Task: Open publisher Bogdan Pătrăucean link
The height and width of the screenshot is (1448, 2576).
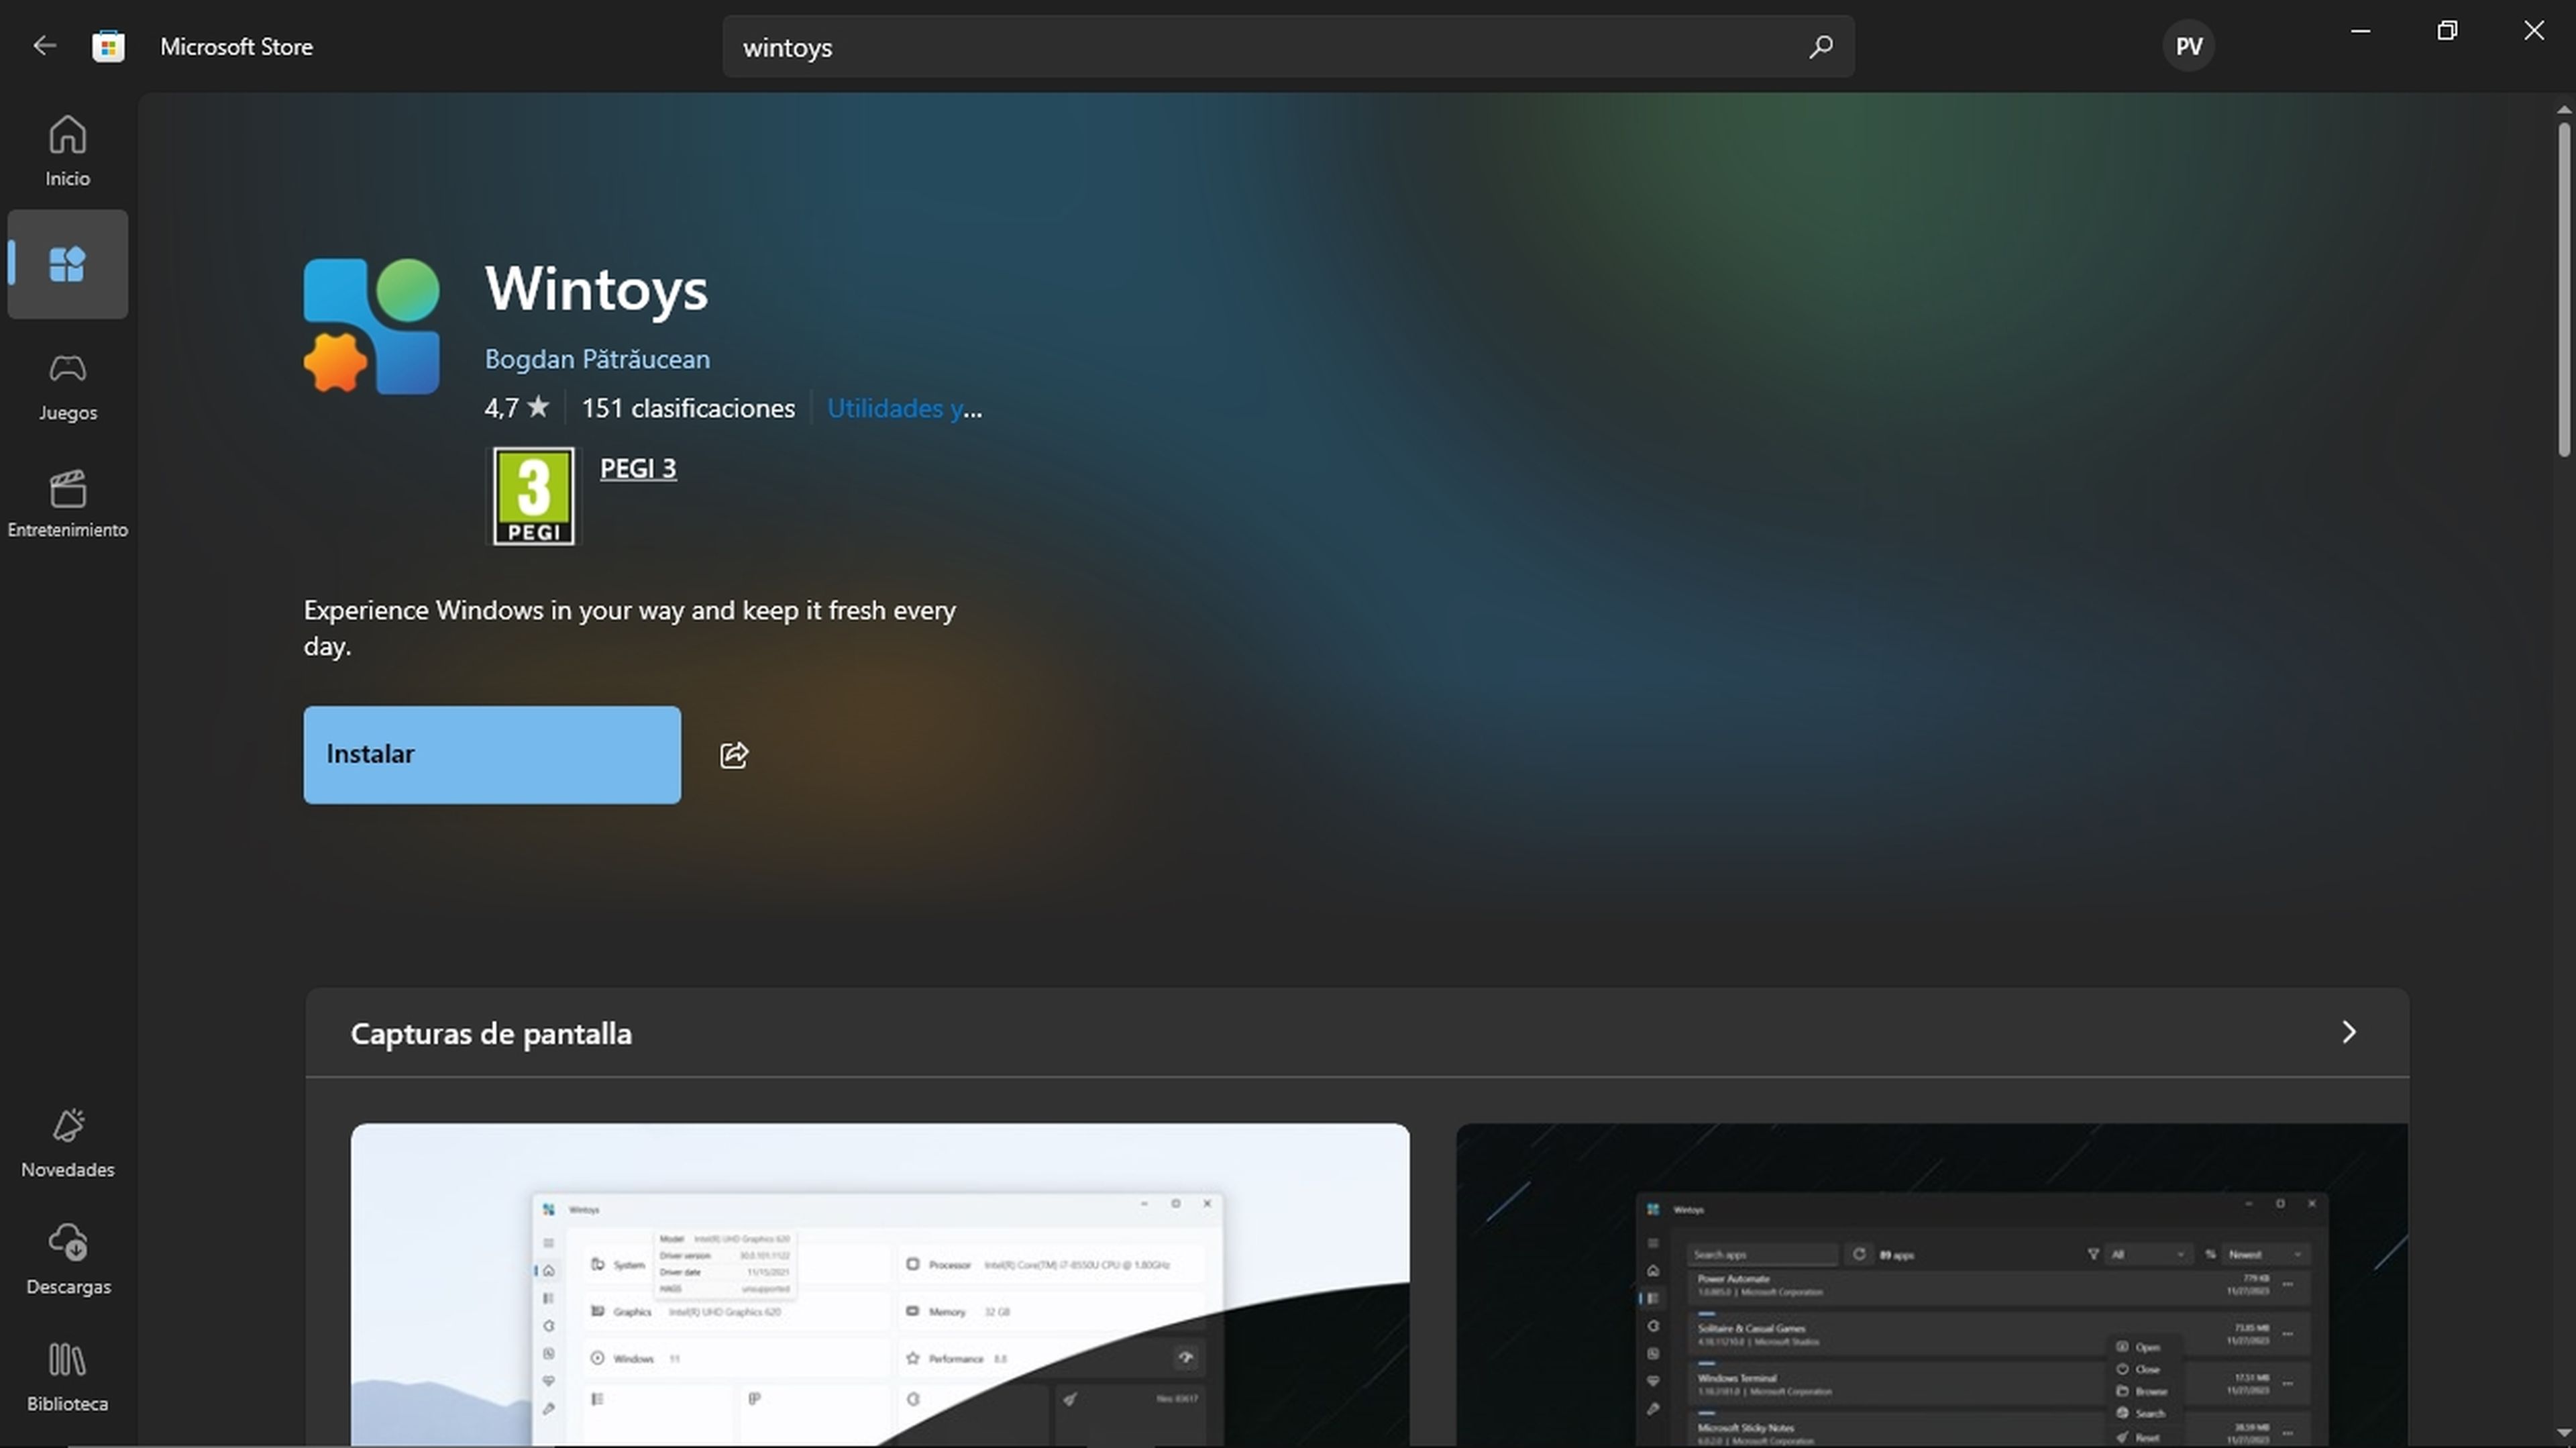Action: coord(597,359)
